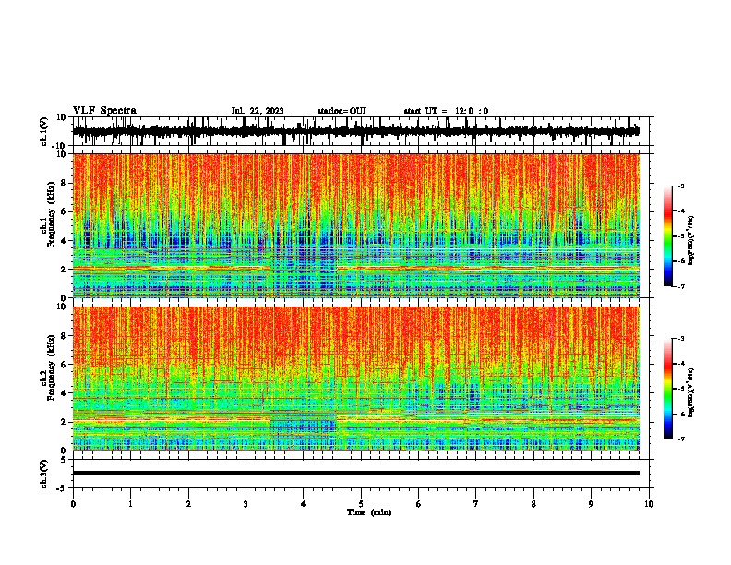This screenshot has width=731, height=565.
Task: Click the ch.2 spectrogram color scale bar
Action: coord(667,389)
